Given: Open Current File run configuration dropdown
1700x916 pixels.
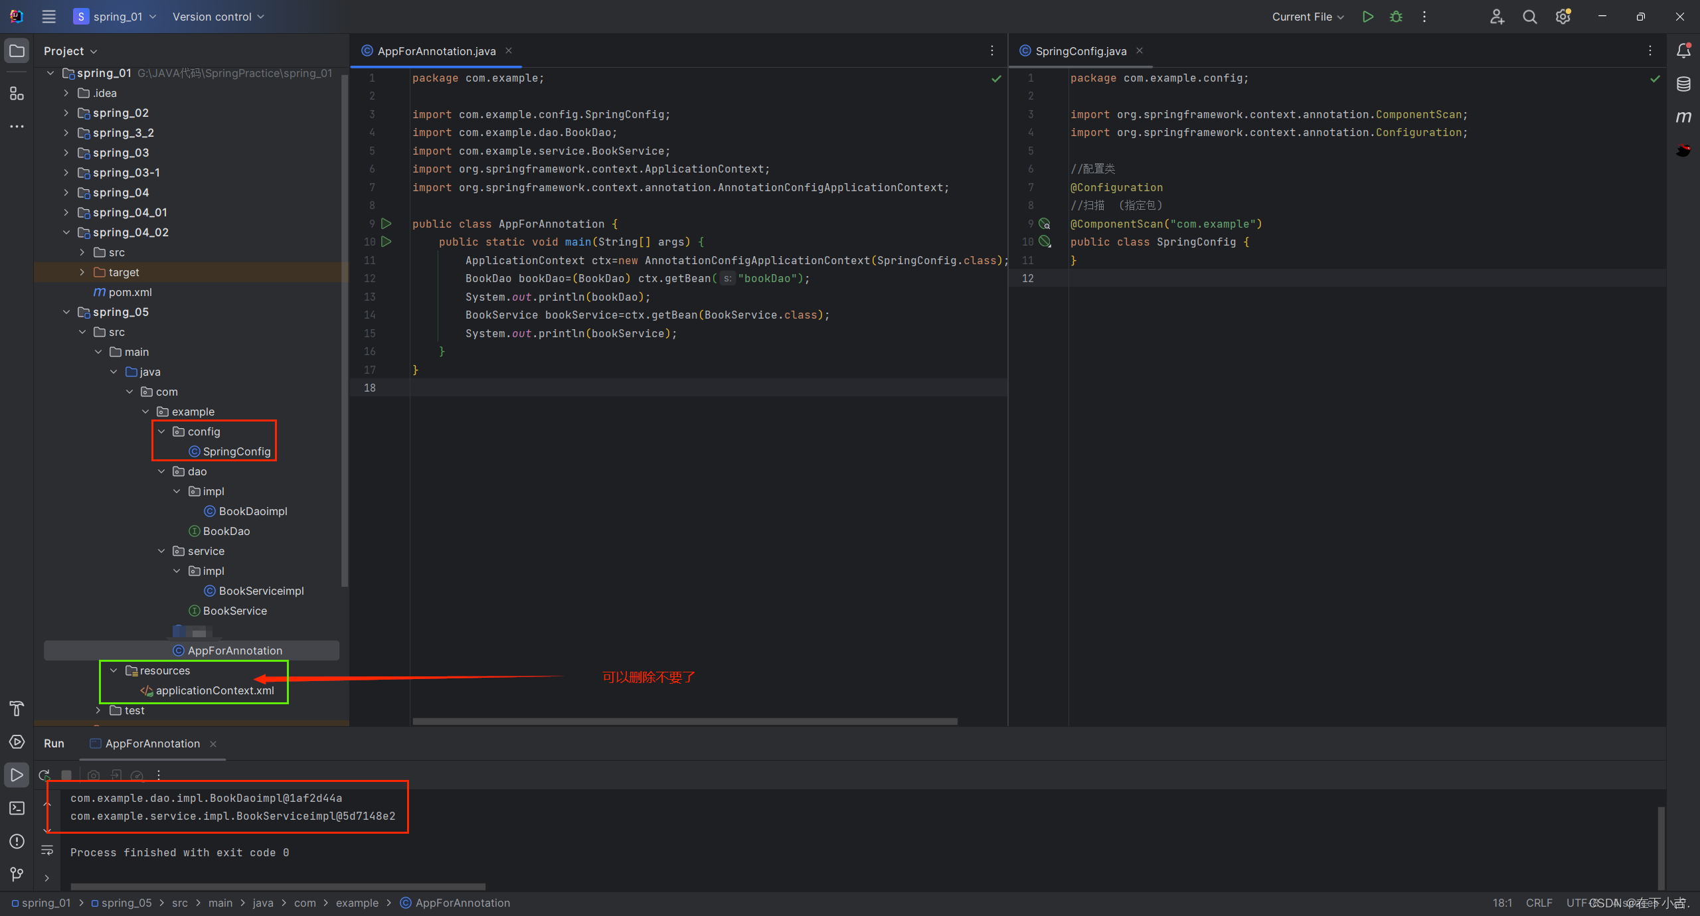Looking at the screenshot, I should [x=1308, y=17].
